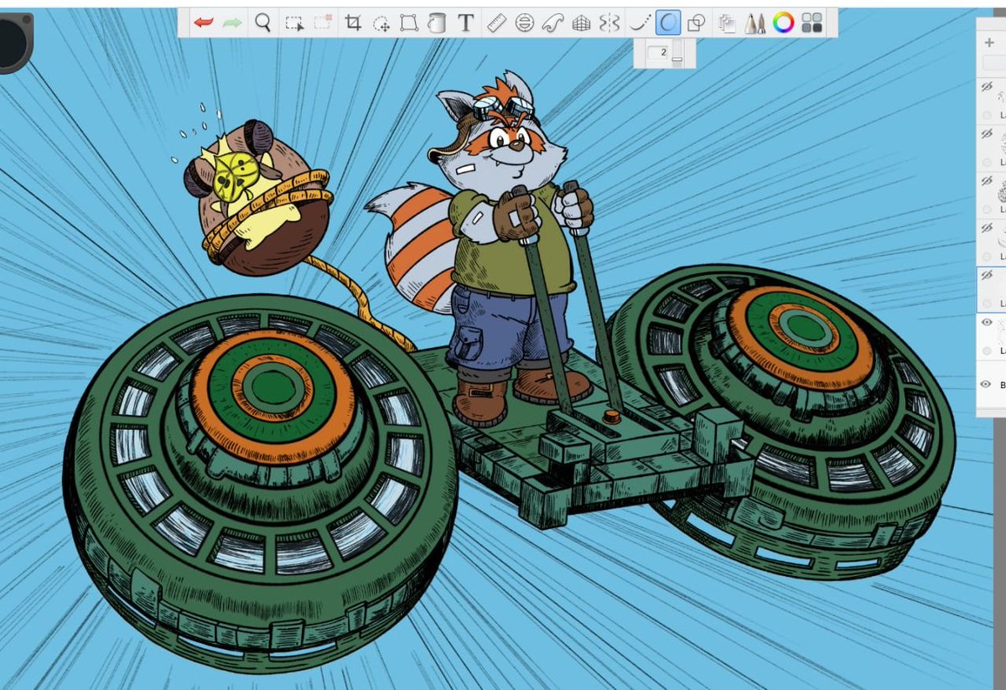Select the Quick Transform lasso tool
The height and width of the screenshot is (690, 1006).
click(381, 23)
